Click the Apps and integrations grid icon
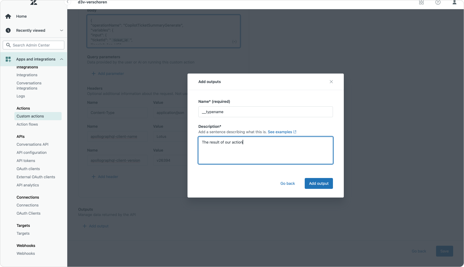The width and height of the screenshot is (464, 267). tap(8, 59)
